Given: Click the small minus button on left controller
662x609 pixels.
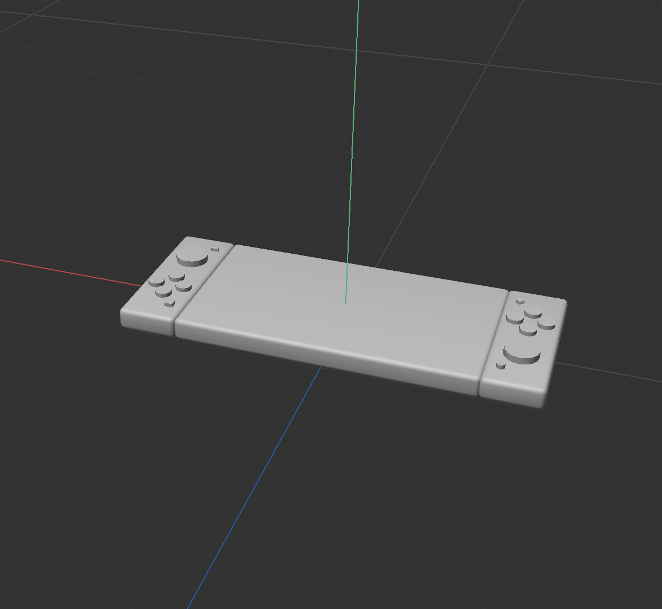Looking at the screenshot, I should [215, 249].
